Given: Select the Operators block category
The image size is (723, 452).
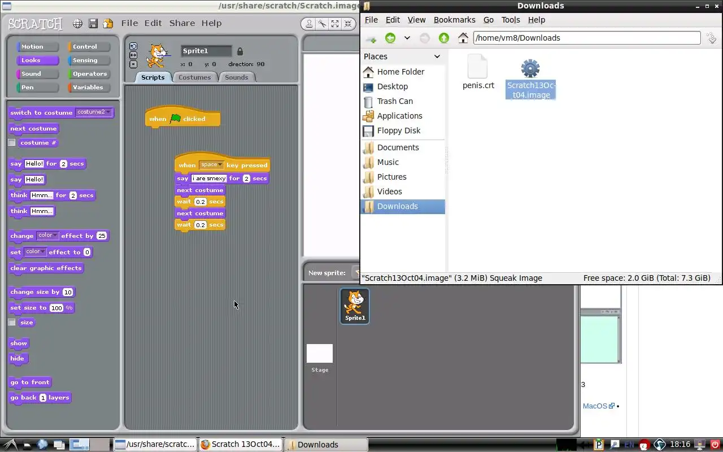Looking at the screenshot, I should click(x=89, y=74).
